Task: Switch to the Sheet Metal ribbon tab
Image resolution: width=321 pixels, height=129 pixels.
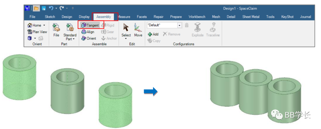Action: pyautogui.click(x=251, y=17)
